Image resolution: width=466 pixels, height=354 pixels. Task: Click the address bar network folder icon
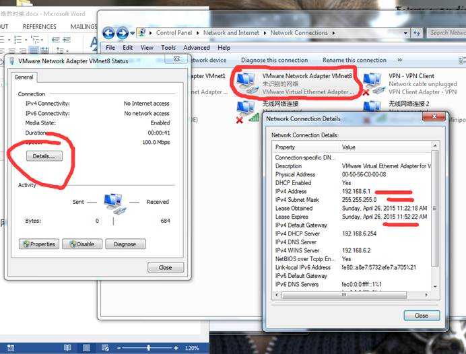point(142,33)
